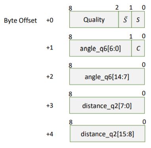Click the angle_q6[6:0] field

pyautogui.click(x=100, y=48)
